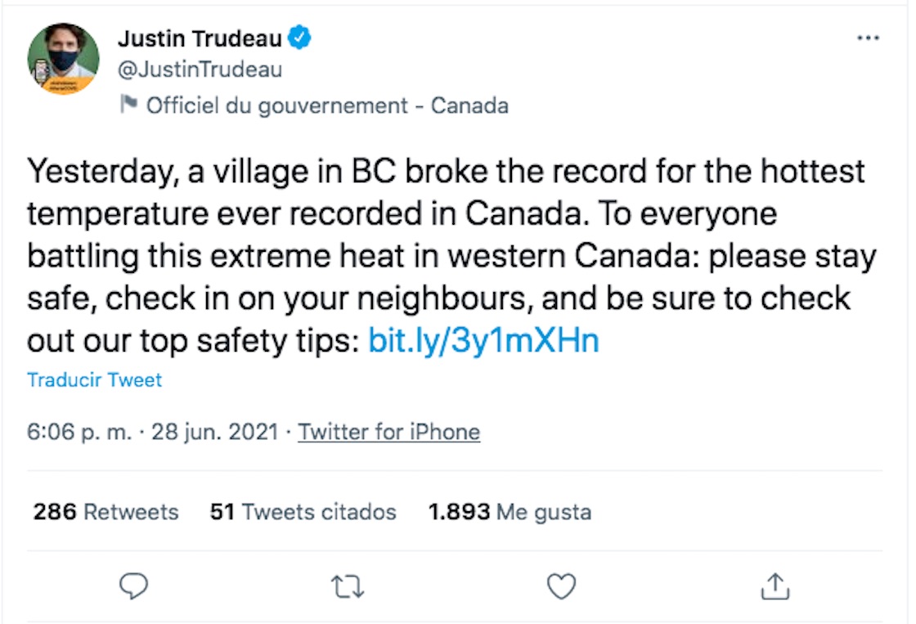Click the retweet icon below the tweet
The width and height of the screenshot is (916, 624).
point(348,586)
